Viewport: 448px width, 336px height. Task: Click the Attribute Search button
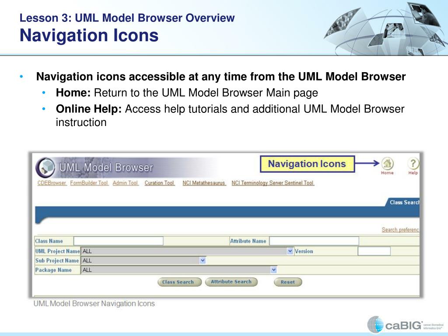[231, 282]
